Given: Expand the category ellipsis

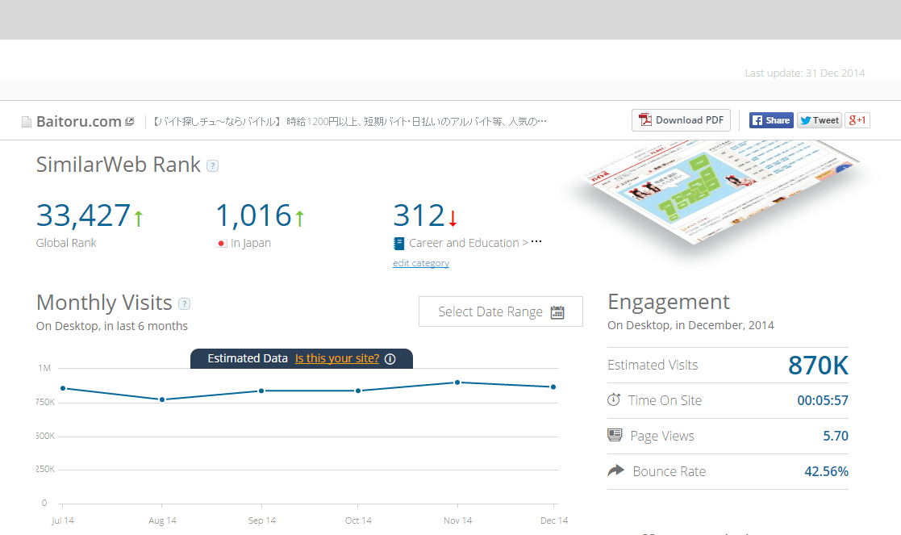Looking at the screenshot, I should point(536,241).
